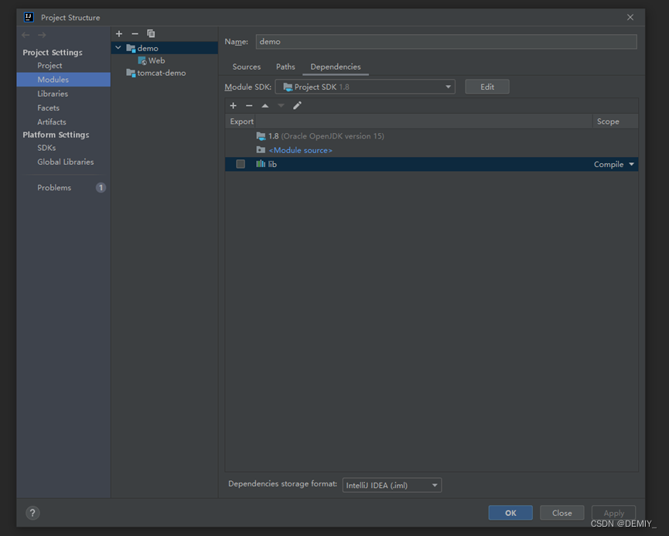Click the 1.8 JDK folder icon
Viewport: 669px width, 536px height.
pos(261,136)
